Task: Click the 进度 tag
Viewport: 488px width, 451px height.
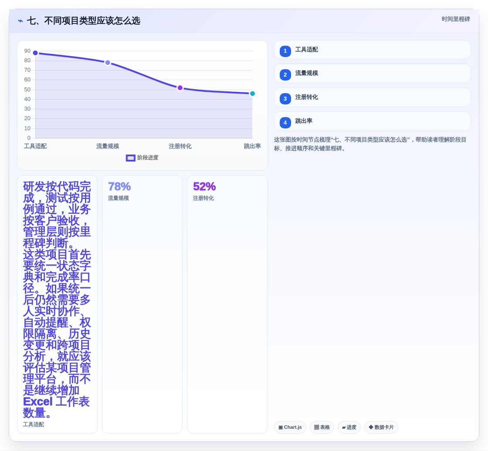Action: tap(349, 427)
